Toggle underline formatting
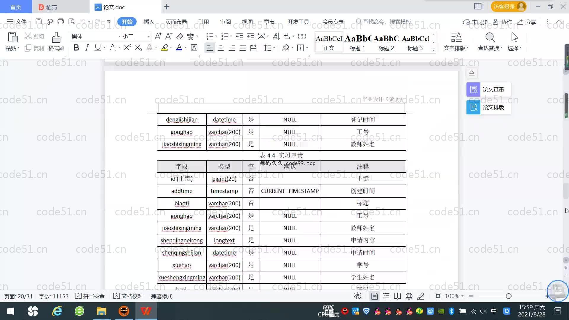 coord(98,48)
